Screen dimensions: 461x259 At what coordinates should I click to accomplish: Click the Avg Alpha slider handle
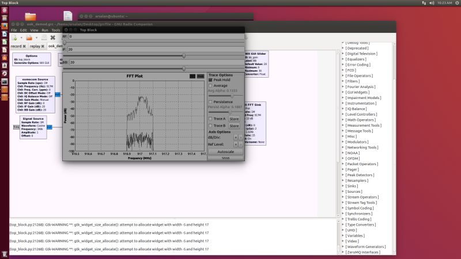click(x=232, y=96)
